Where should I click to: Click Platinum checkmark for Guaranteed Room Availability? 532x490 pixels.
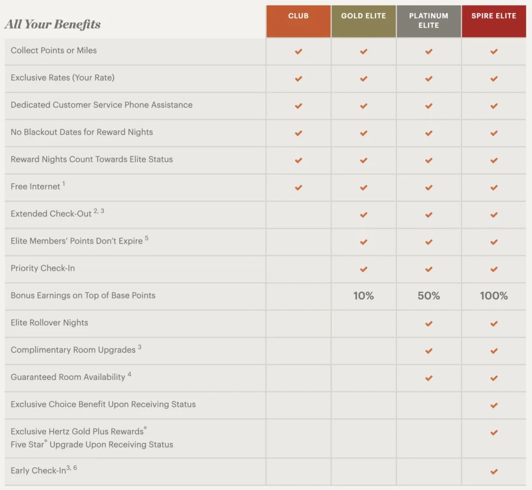(x=429, y=378)
